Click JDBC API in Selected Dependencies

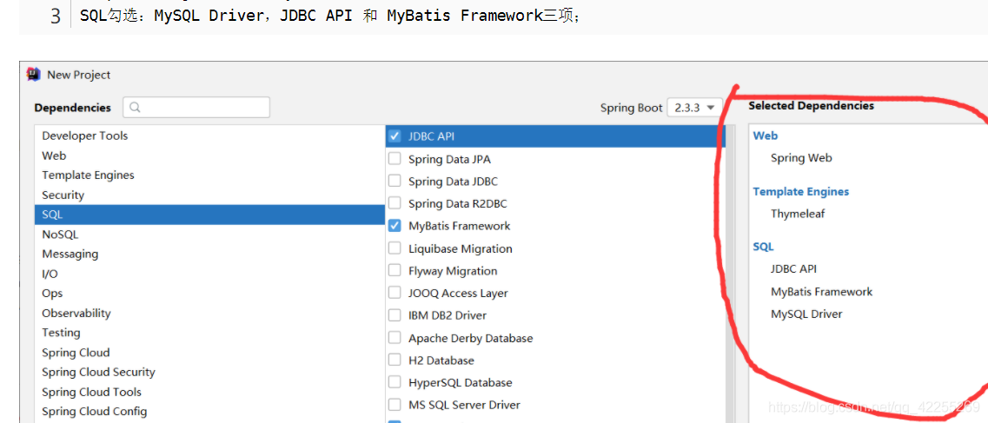pyautogui.click(x=793, y=268)
